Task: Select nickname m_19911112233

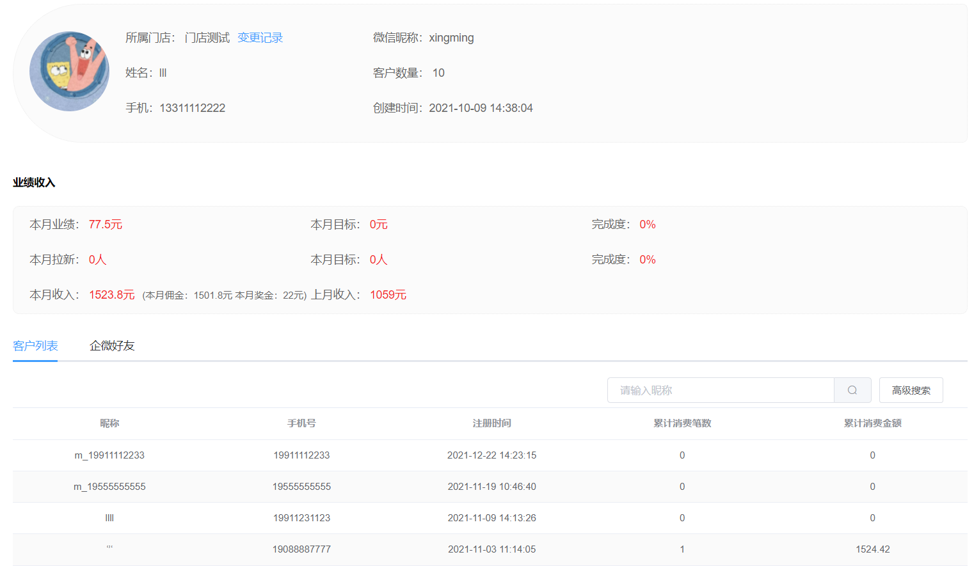Action: (109, 455)
